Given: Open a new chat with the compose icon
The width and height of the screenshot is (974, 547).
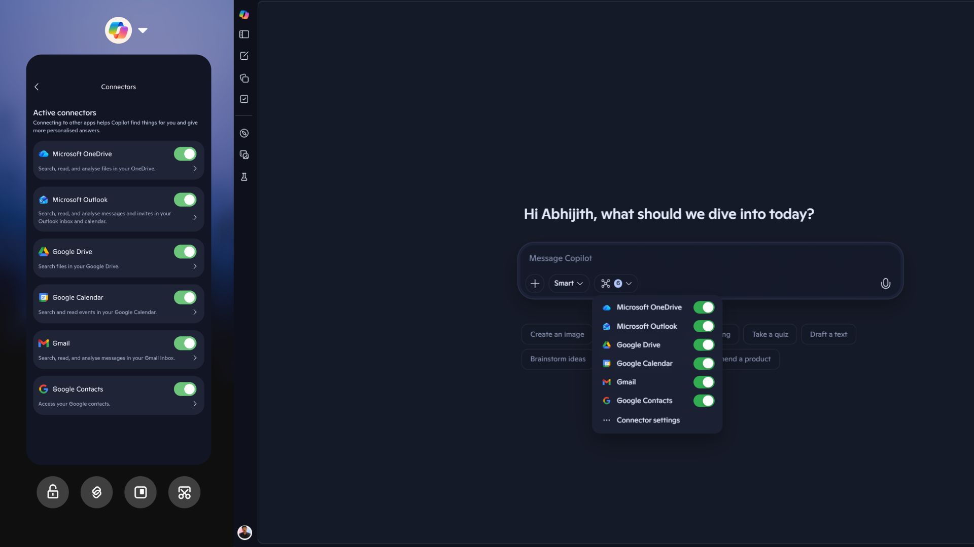Looking at the screenshot, I should [x=245, y=56].
